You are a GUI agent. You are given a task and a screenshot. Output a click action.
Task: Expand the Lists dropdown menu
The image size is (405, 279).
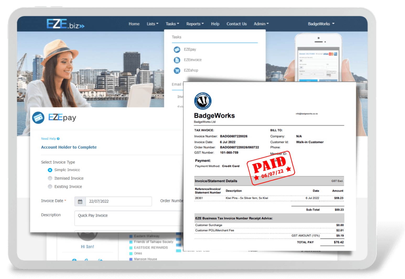tap(152, 24)
